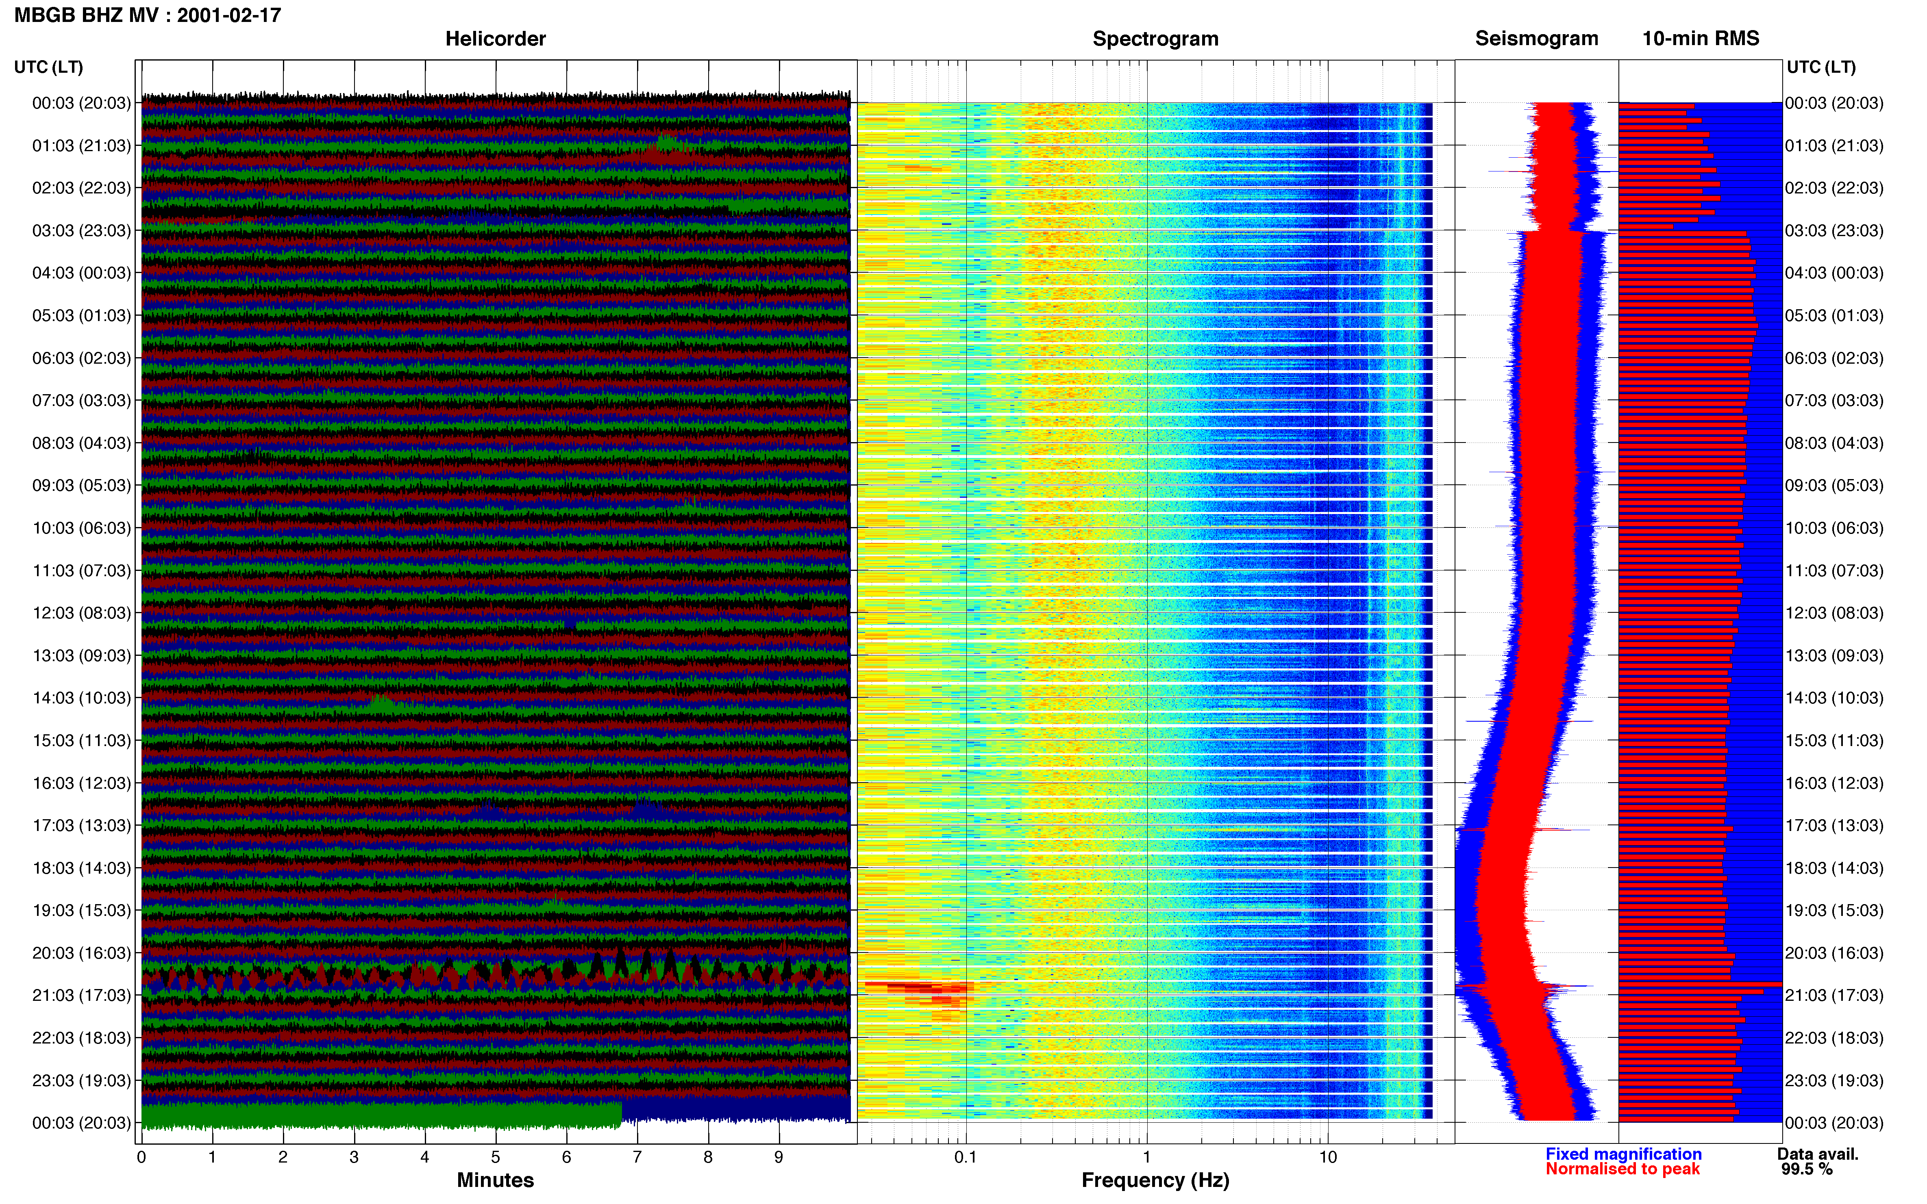1927x1204 pixels.
Task: Pick the 21:03 (17:03) label on helicorder axis
Action: [x=81, y=996]
